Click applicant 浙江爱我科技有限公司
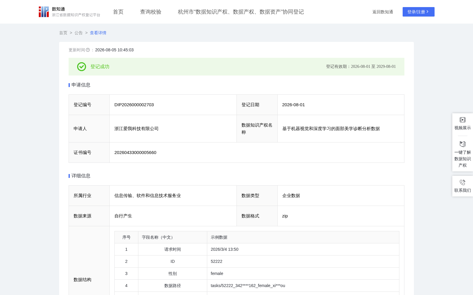Image resolution: width=473 pixels, height=295 pixels. (137, 129)
